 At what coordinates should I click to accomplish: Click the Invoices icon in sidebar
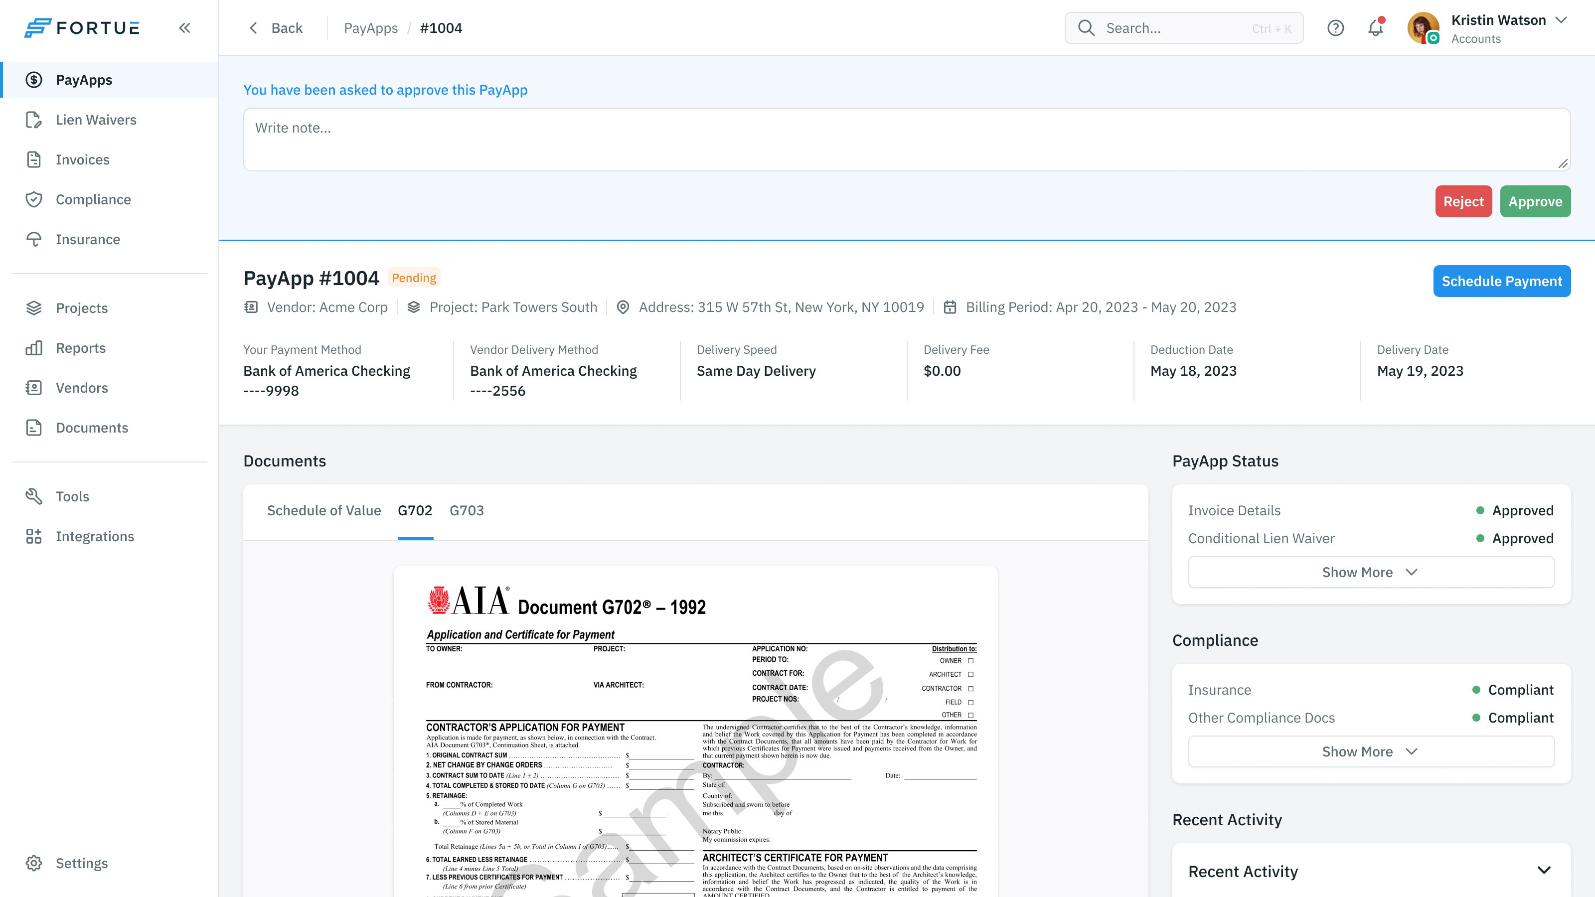(34, 159)
